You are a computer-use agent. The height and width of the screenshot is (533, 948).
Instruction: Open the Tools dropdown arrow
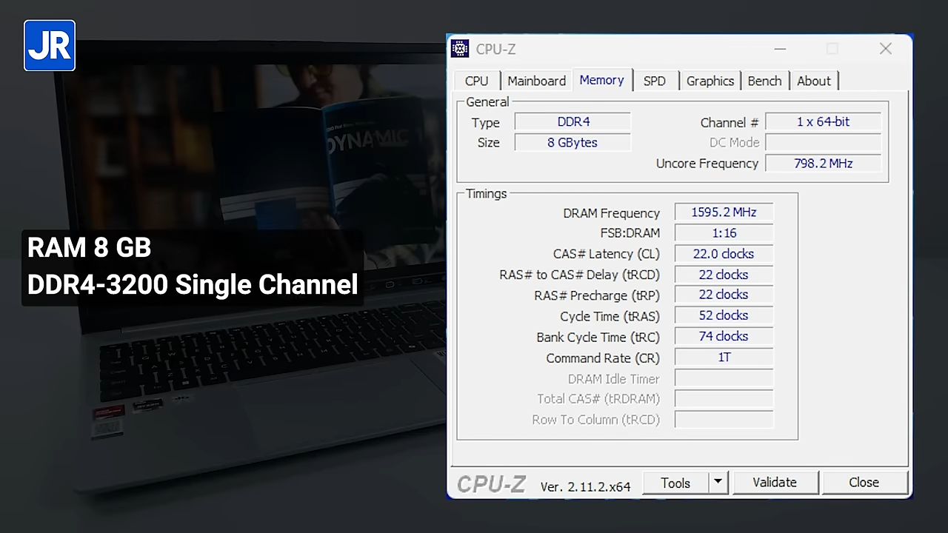(718, 483)
